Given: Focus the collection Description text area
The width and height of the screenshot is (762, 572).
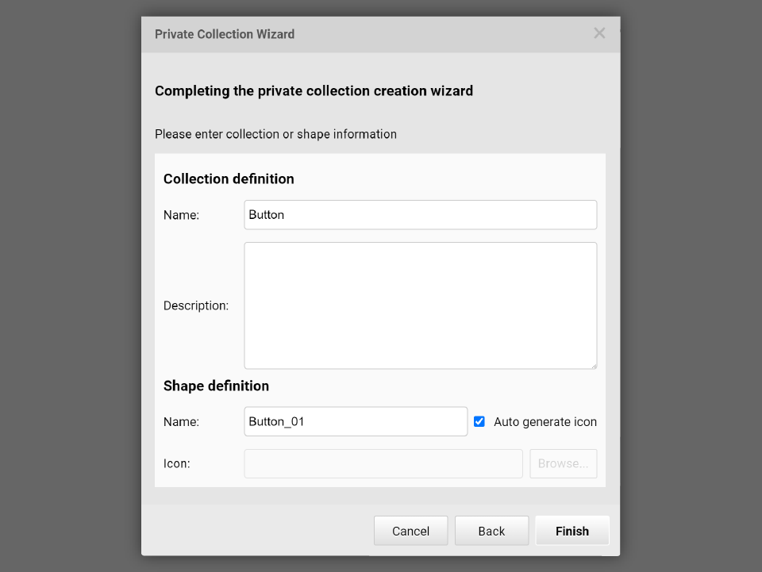Looking at the screenshot, I should 420,305.
